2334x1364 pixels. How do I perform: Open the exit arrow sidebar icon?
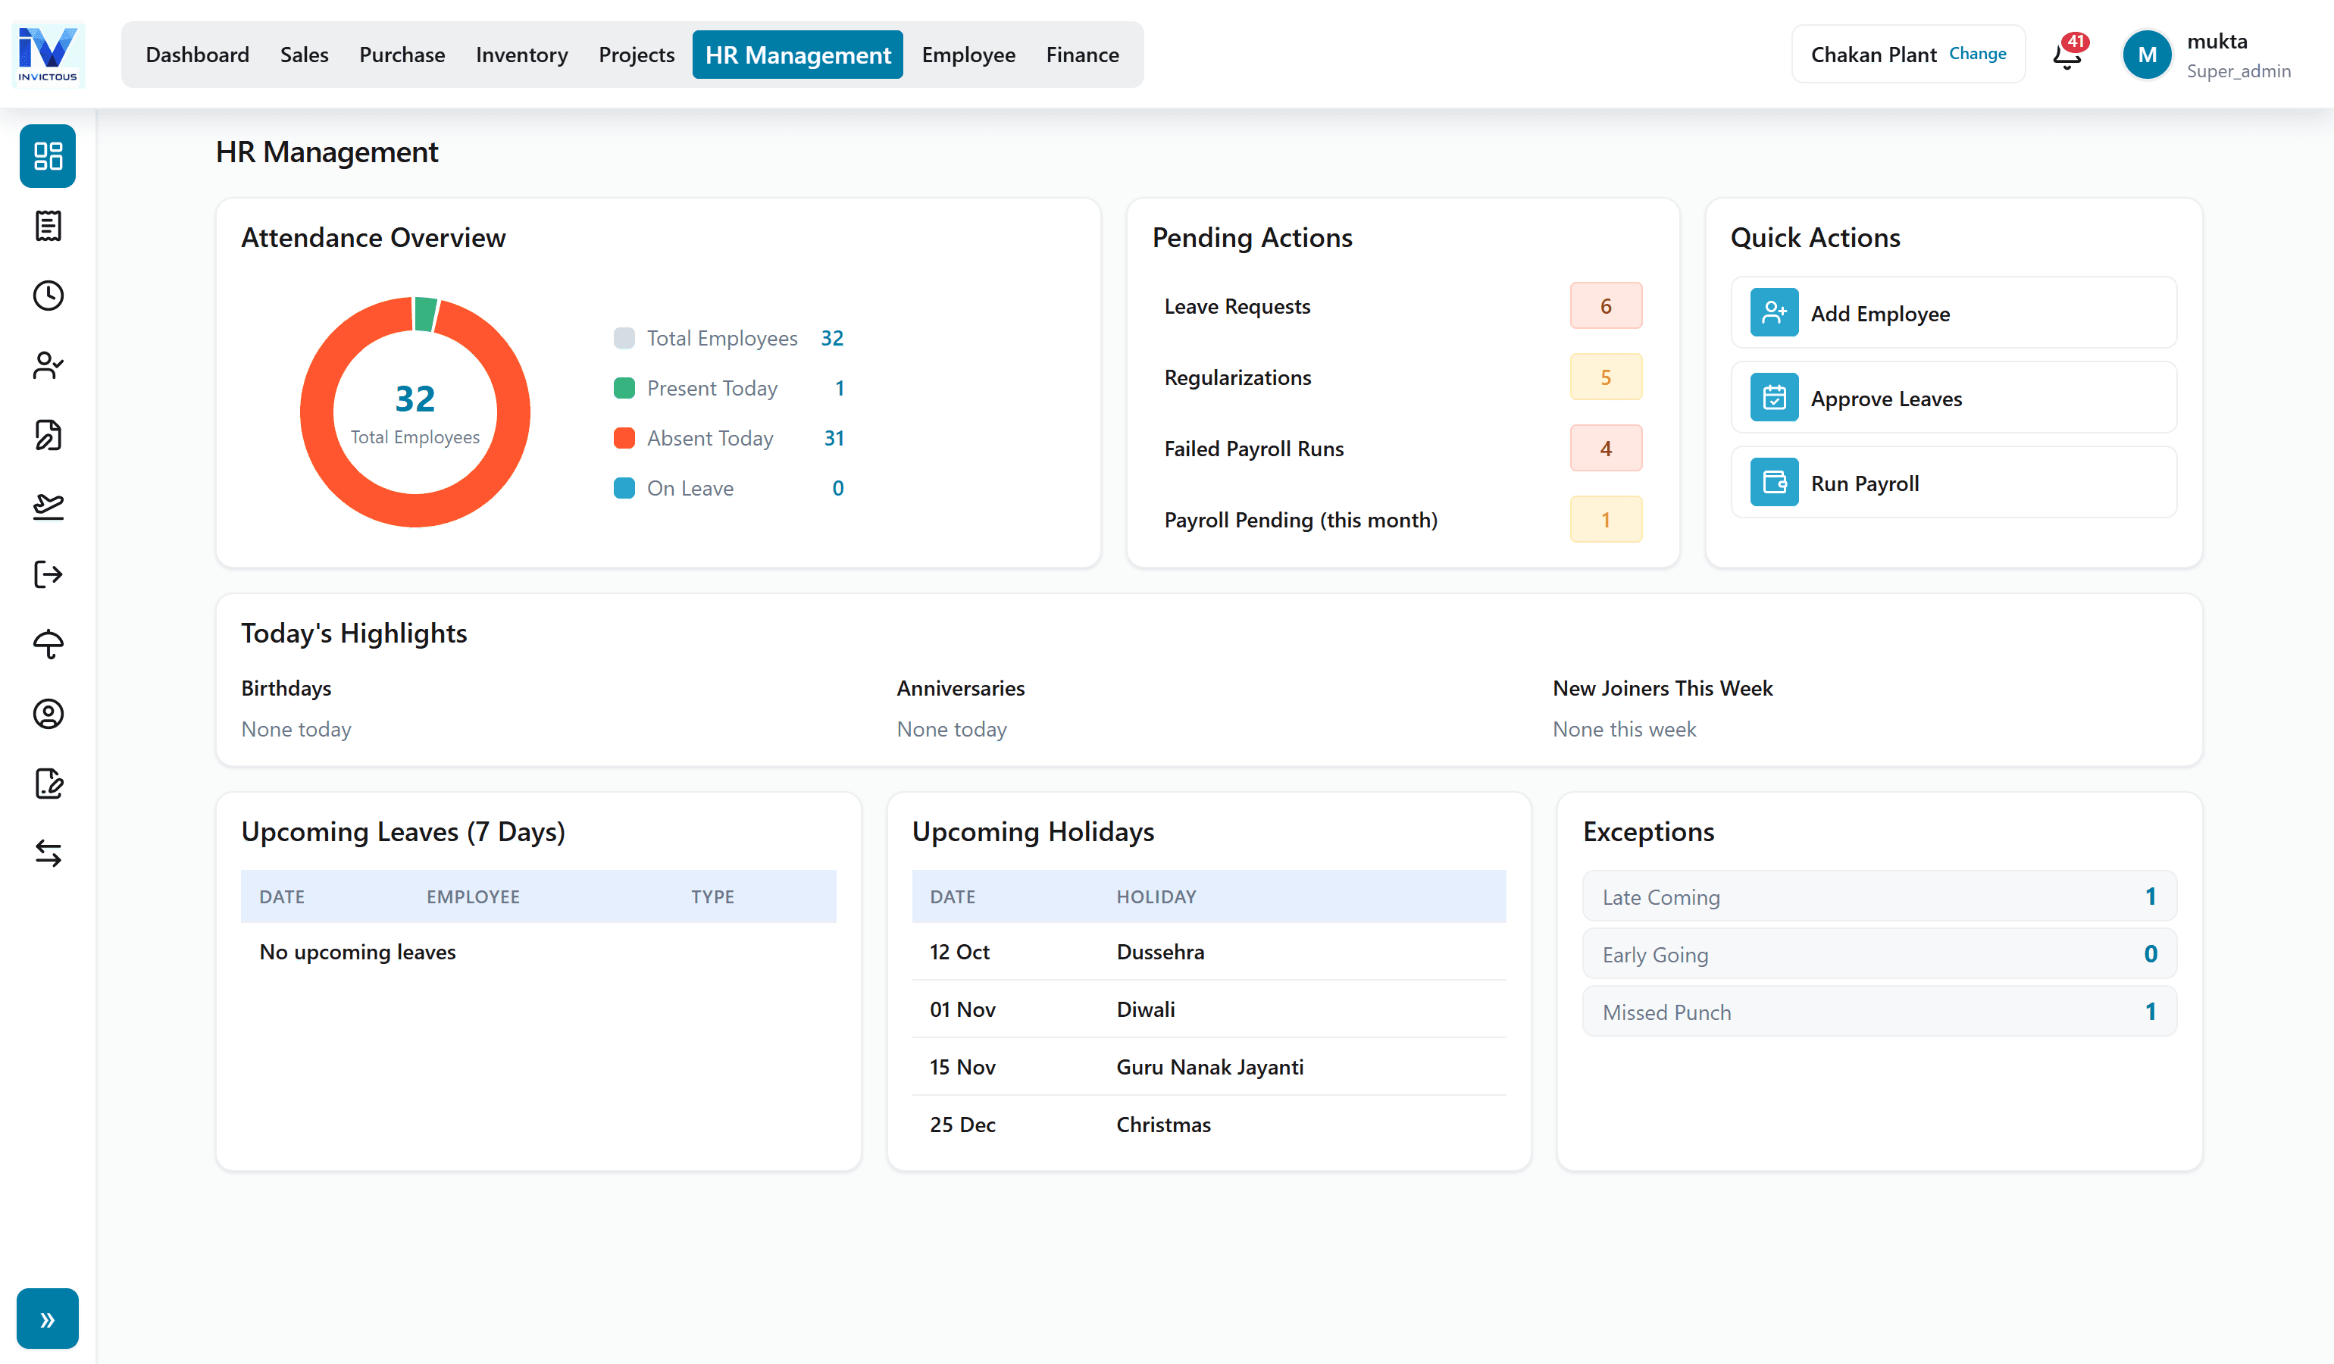(x=48, y=574)
